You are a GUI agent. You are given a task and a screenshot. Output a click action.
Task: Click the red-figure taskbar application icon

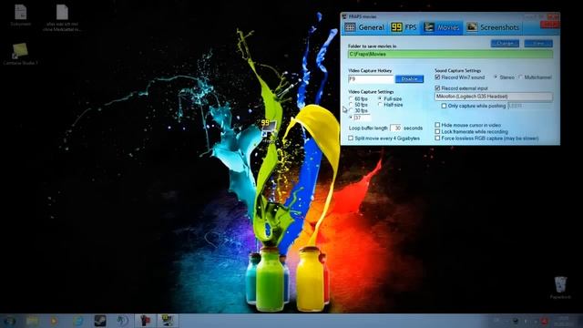point(145,321)
